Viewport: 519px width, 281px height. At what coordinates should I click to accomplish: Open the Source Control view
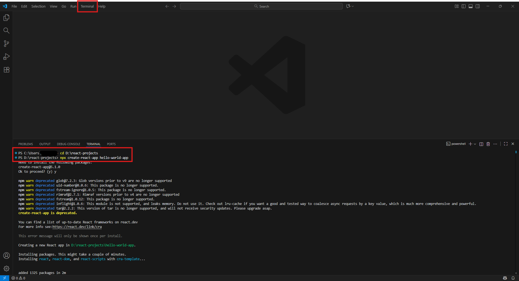(6, 44)
